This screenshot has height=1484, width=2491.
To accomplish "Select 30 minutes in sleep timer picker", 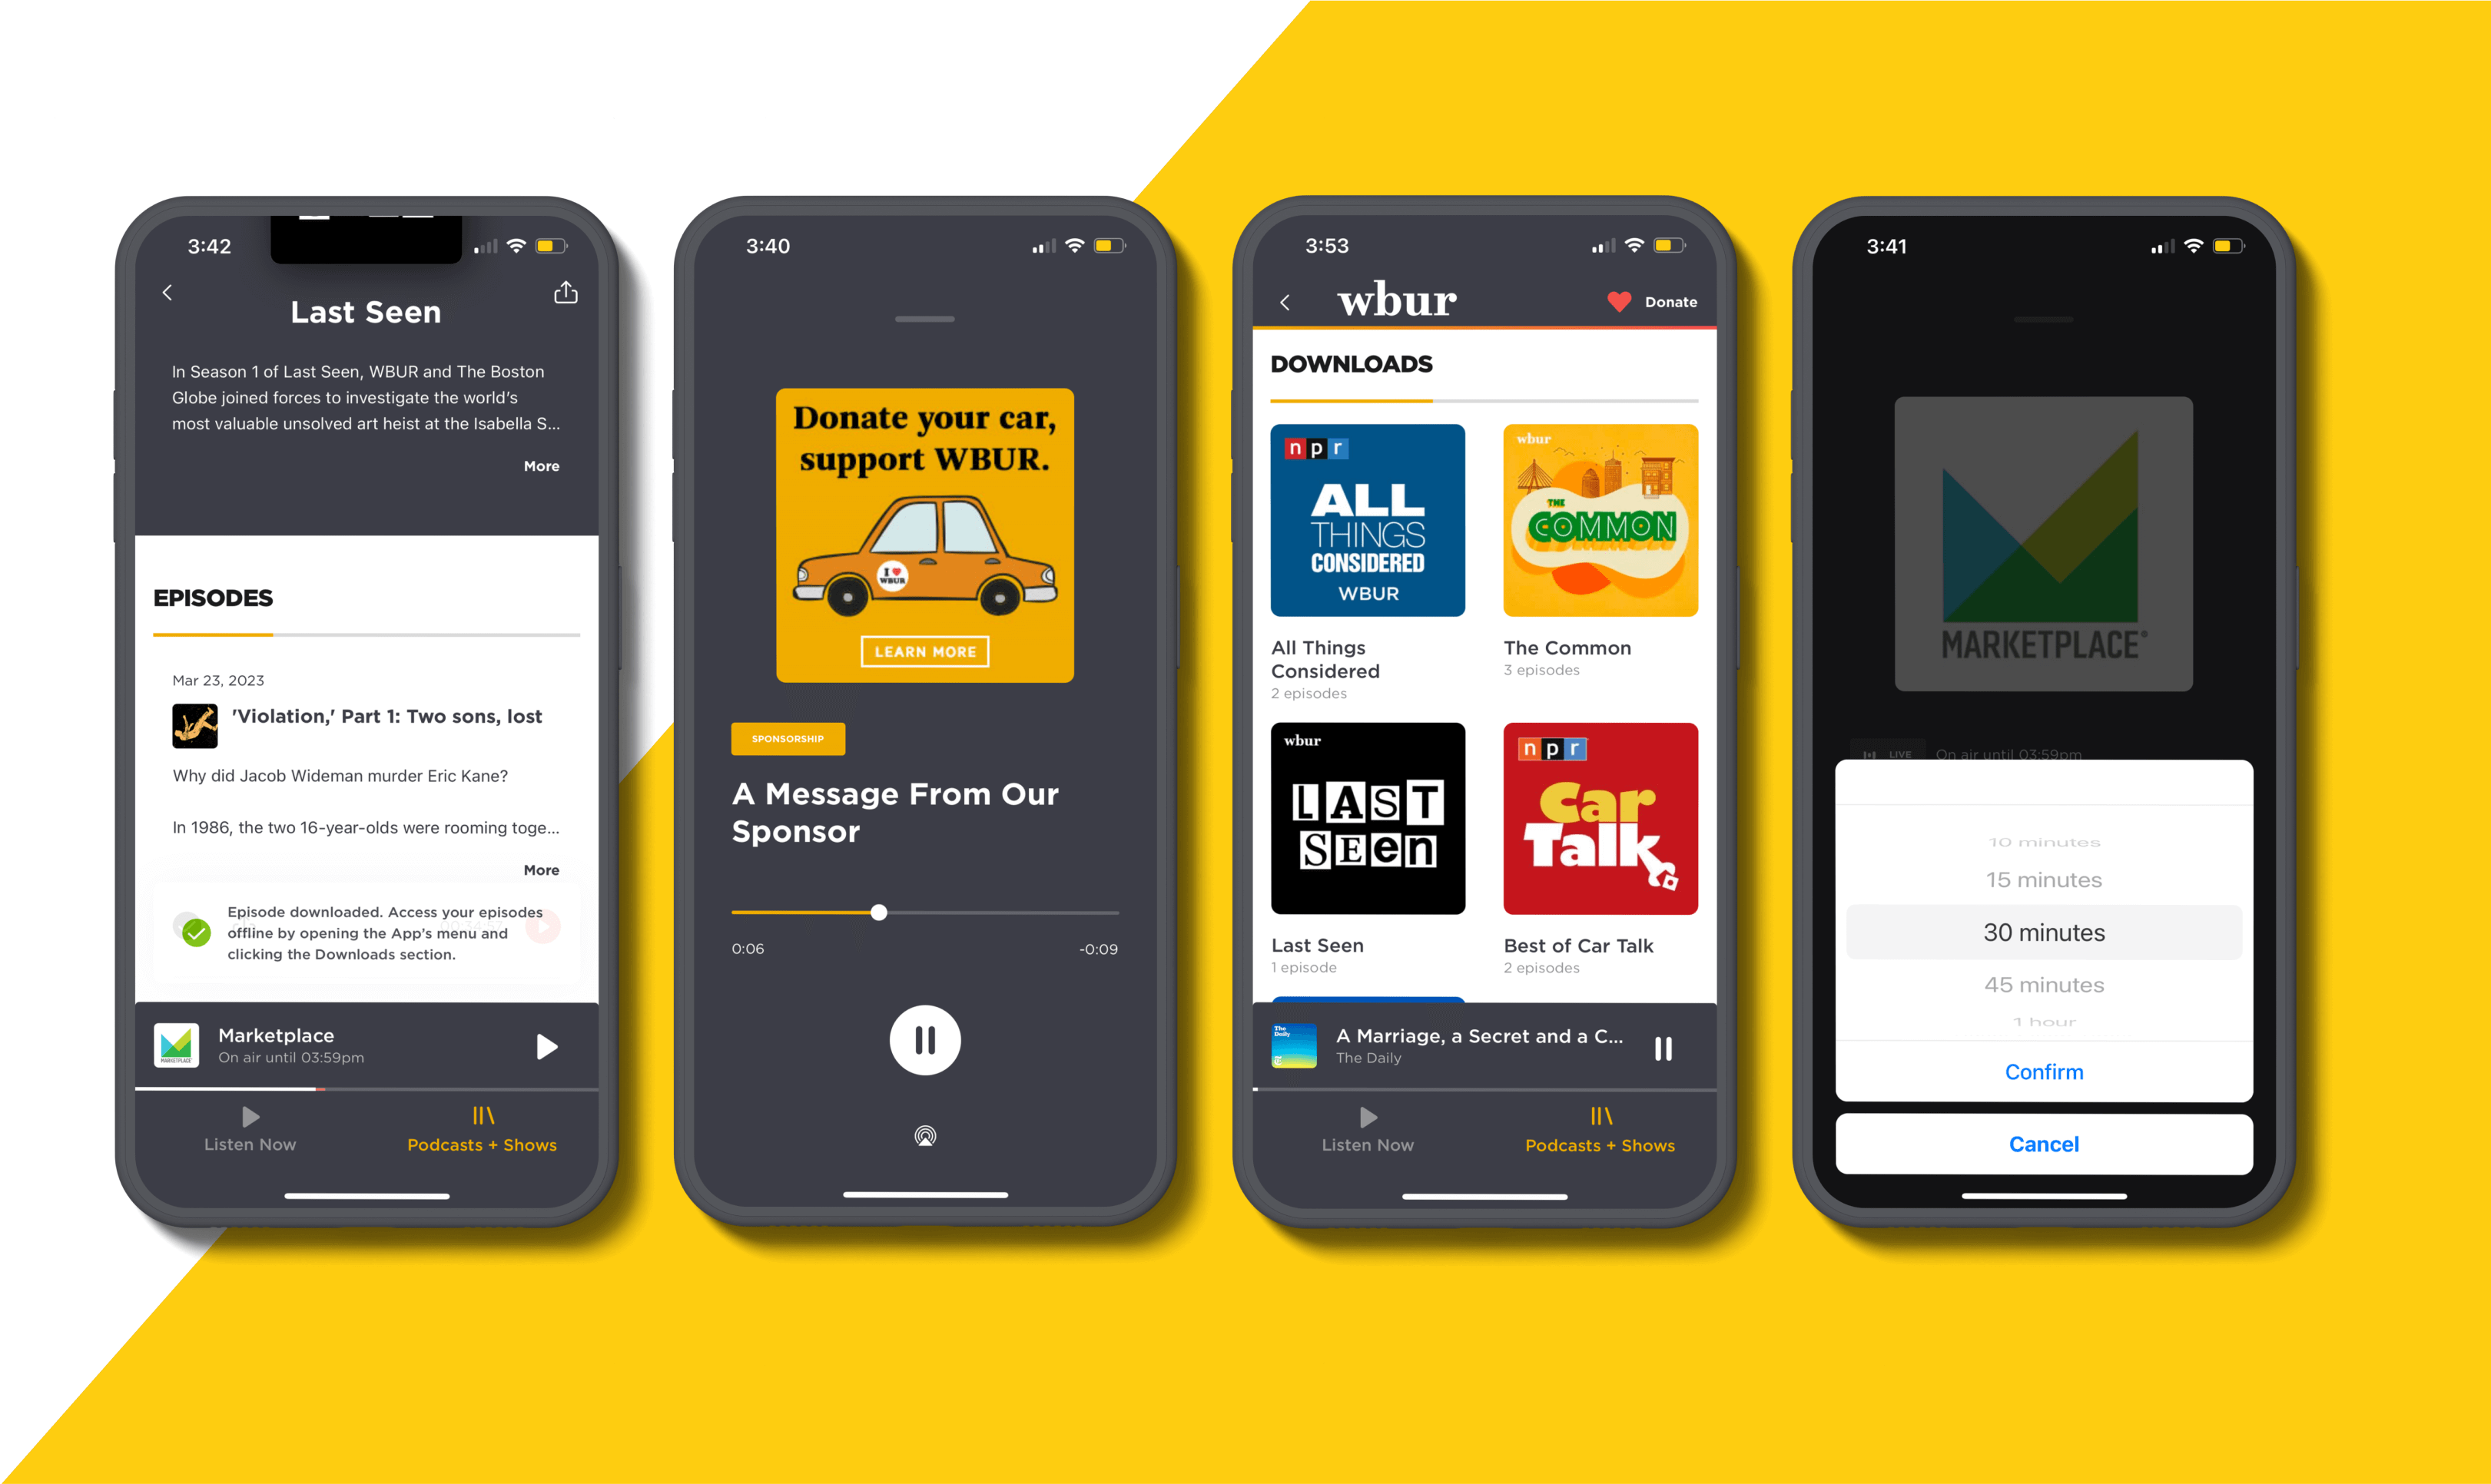I will tap(2044, 931).
